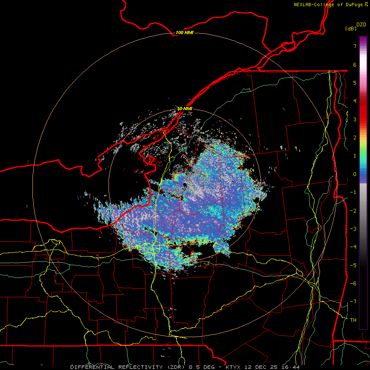This screenshot has width=370, height=370.
Task: Click the -6 value on the color scale
Action: 353,284
